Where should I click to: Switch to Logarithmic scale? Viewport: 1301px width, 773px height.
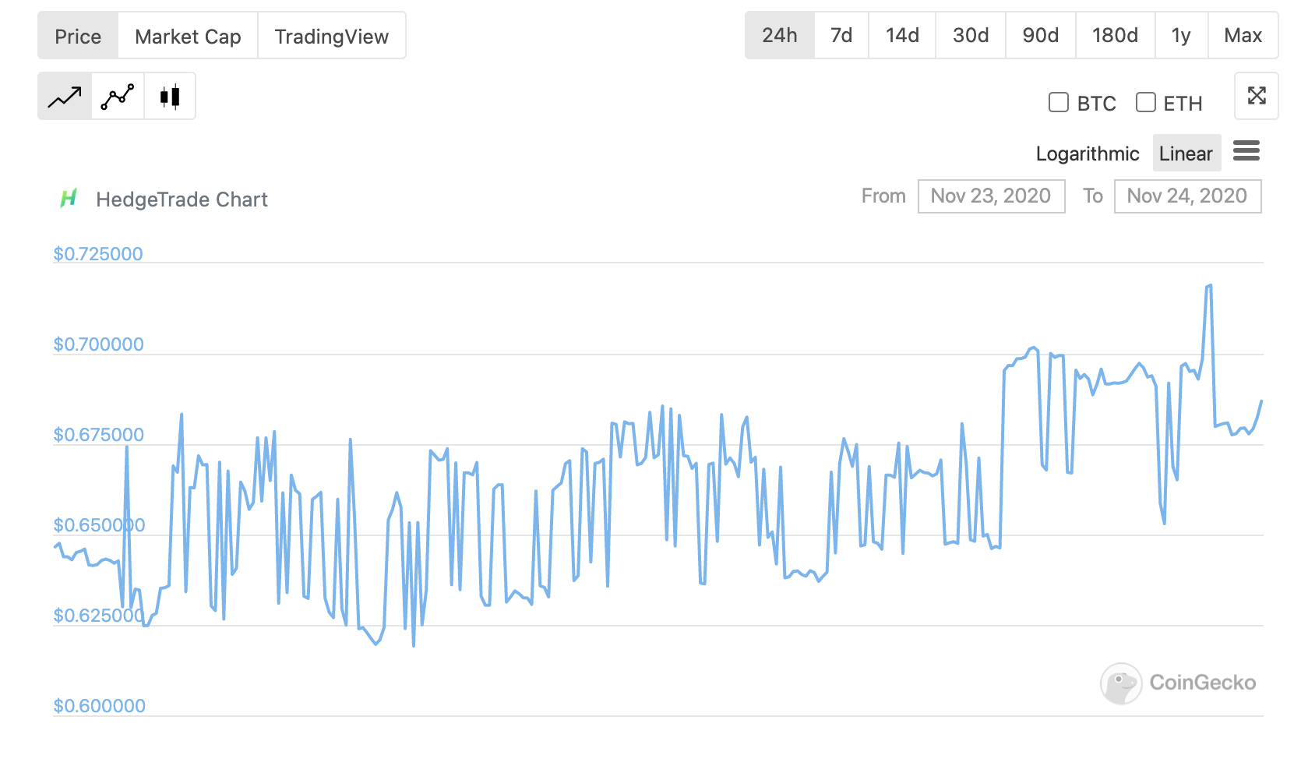[x=1087, y=154]
